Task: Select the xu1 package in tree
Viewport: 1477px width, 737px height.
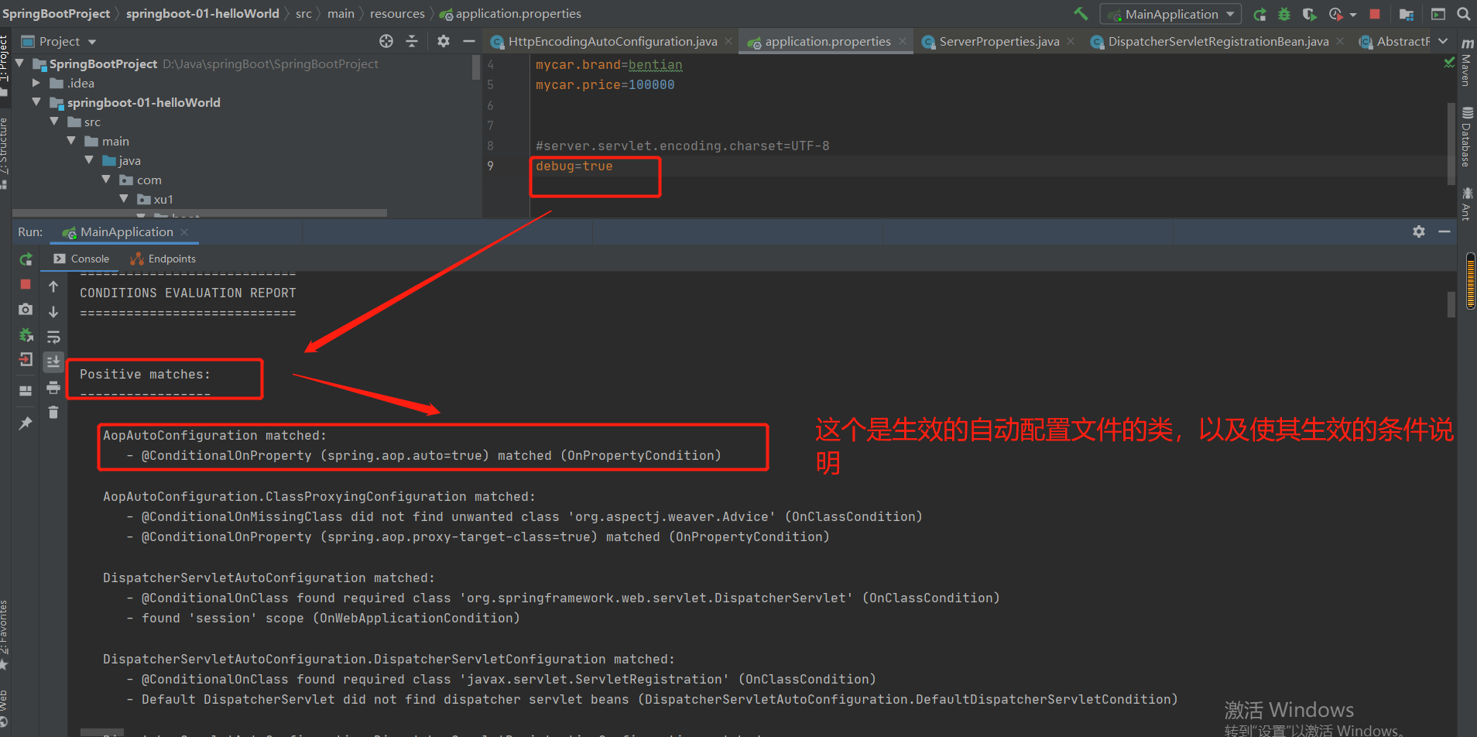Action: click(163, 199)
